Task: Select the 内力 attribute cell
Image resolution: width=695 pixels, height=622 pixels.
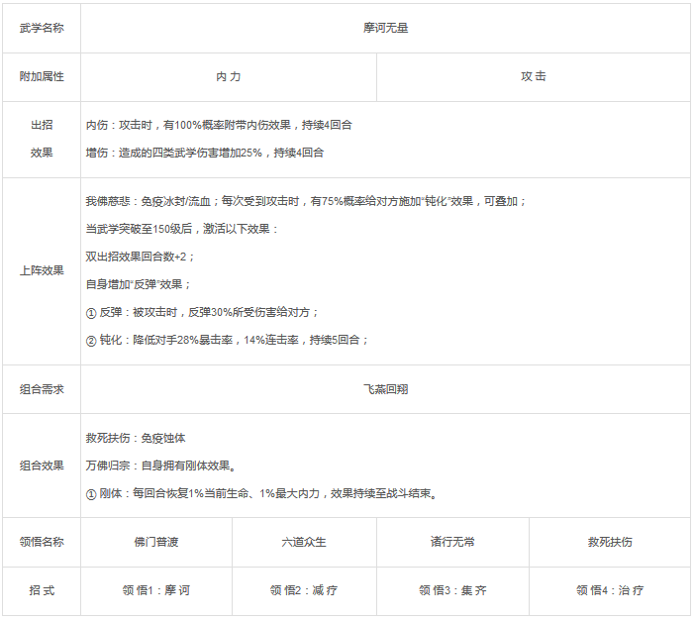Action: point(229,77)
